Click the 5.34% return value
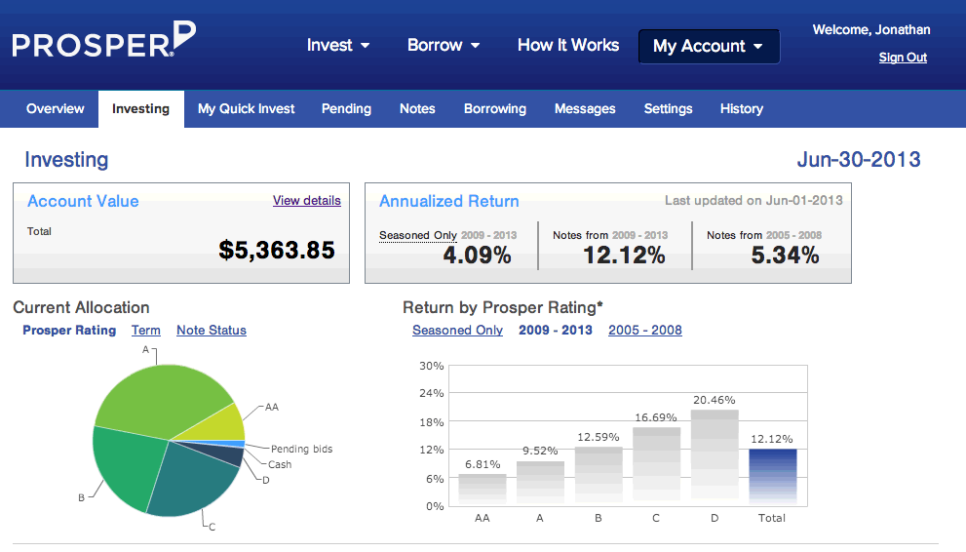This screenshot has height=552, width=966. [785, 256]
